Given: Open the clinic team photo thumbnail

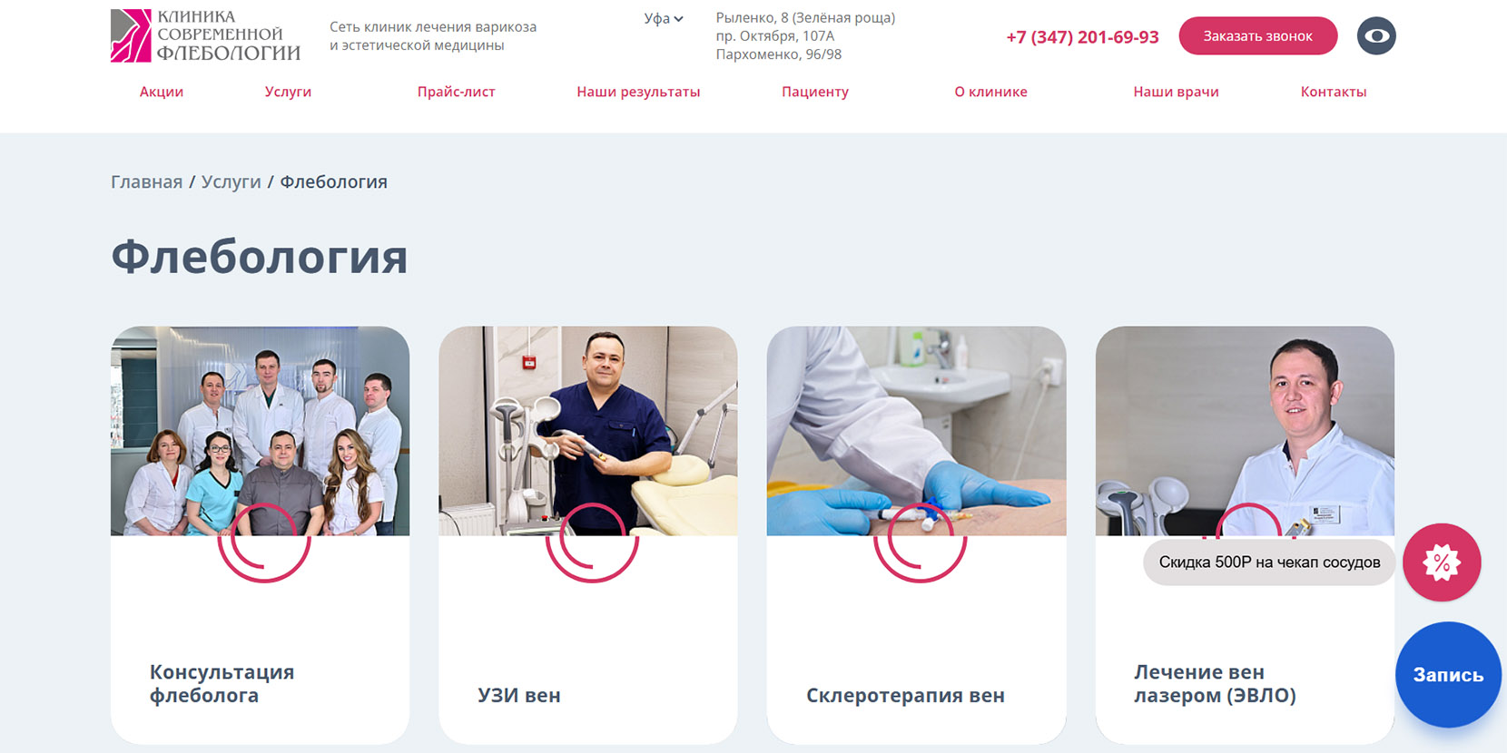Looking at the screenshot, I should coord(260,431).
